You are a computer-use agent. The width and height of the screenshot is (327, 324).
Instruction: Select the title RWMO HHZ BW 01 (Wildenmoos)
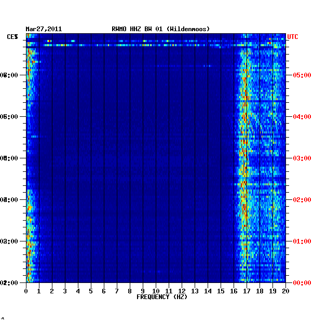[x=160, y=29]
